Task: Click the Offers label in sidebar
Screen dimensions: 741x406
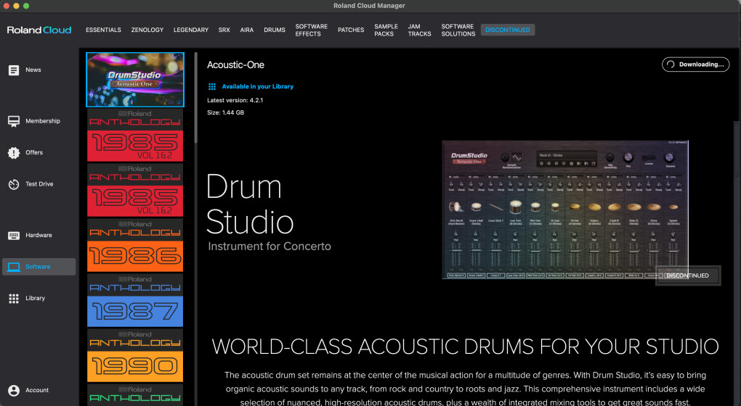Action: [x=34, y=153]
